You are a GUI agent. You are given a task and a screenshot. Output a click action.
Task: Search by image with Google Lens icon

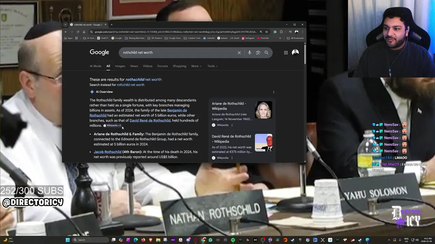click(258, 53)
